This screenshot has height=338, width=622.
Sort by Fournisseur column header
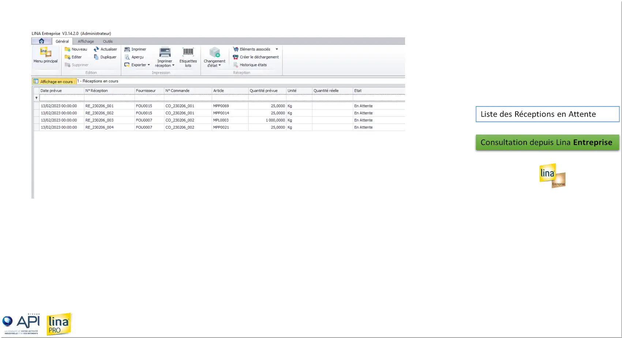[149, 91]
